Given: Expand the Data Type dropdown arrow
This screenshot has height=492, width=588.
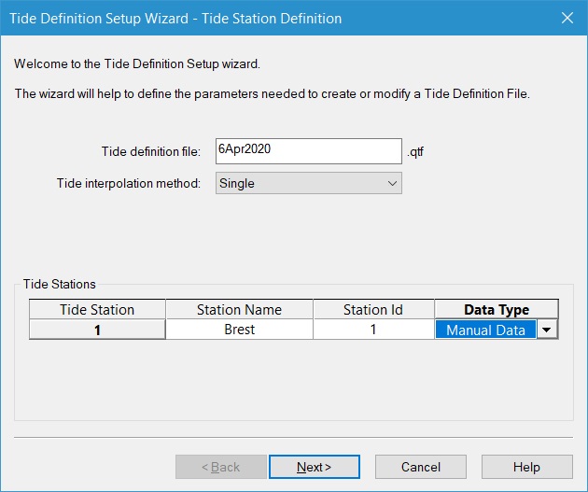Looking at the screenshot, I should pos(547,330).
